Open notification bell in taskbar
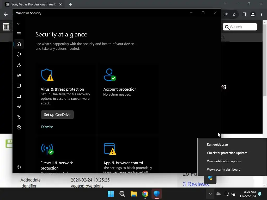 260,194
